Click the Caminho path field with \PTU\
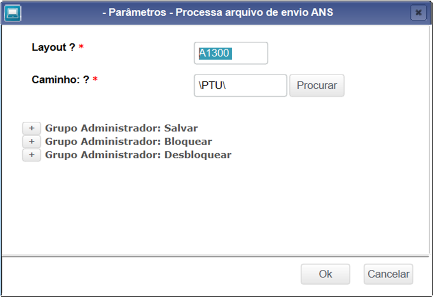This screenshot has width=433, height=299. (x=240, y=85)
